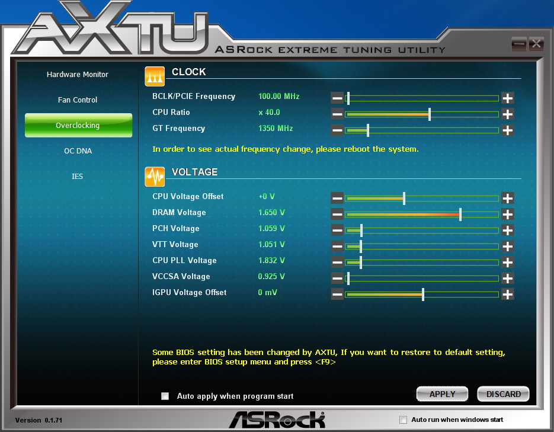Image resolution: width=554 pixels, height=432 pixels.
Task: Lower CPU PLL Voltage via minus button
Action: tap(337, 262)
